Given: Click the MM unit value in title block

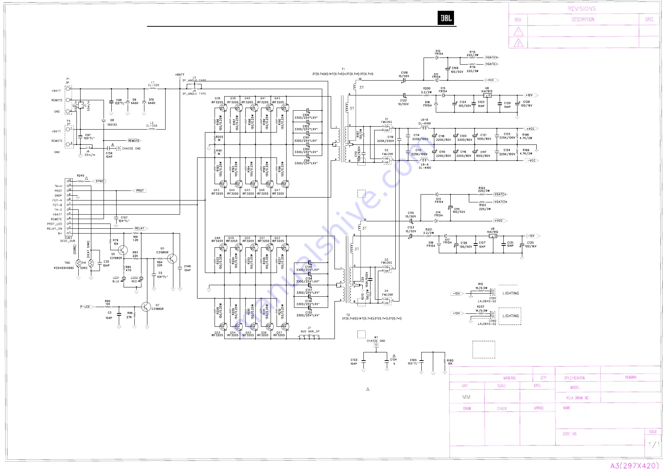Looking at the screenshot, I should click(x=467, y=397).
